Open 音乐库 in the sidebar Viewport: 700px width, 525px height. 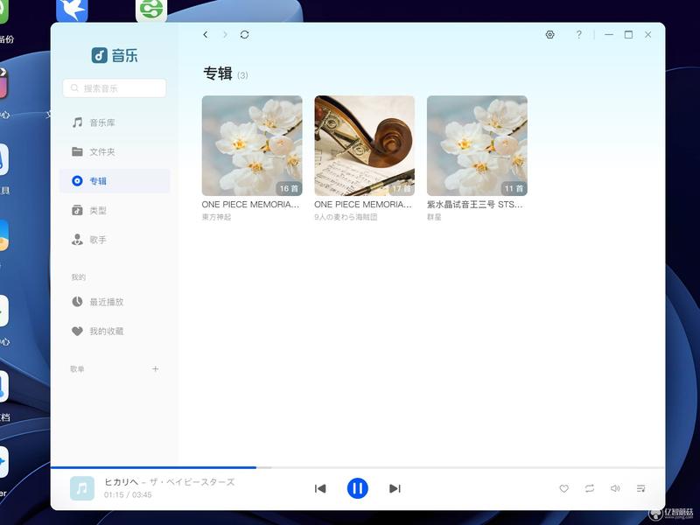(115, 122)
